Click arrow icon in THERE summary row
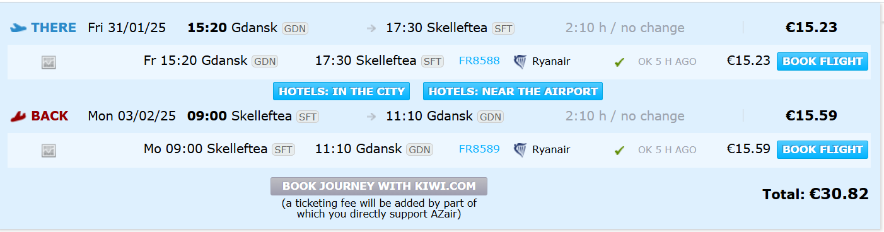The height and width of the screenshot is (232, 884). 371,28
